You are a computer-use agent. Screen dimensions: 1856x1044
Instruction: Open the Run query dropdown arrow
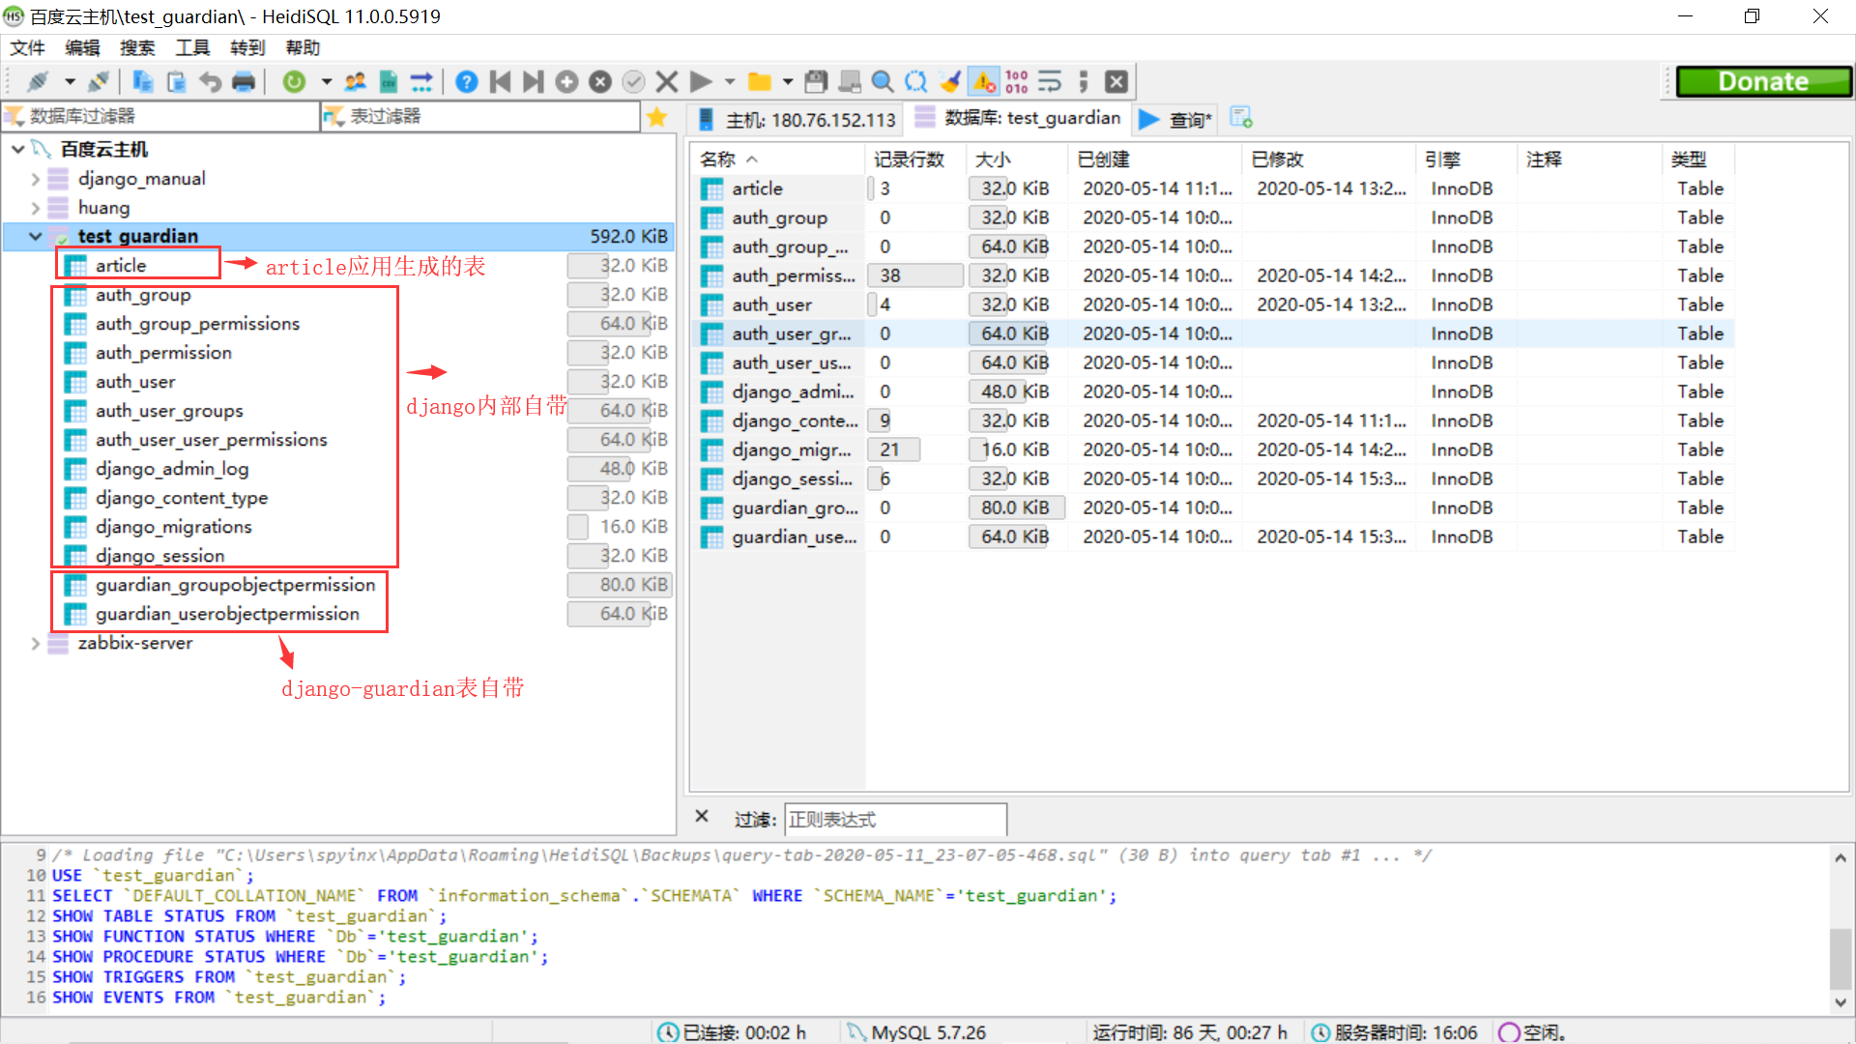(730, 82)
